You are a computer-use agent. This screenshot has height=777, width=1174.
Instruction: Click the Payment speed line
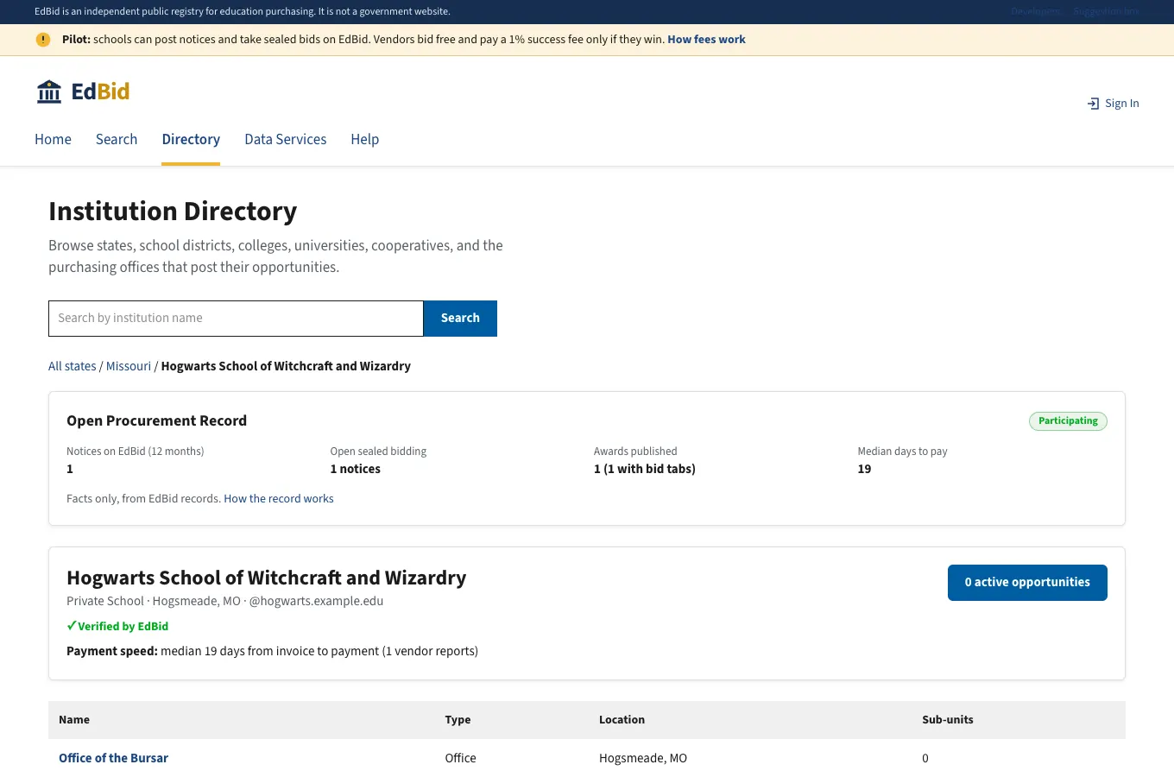pos(272,651)
